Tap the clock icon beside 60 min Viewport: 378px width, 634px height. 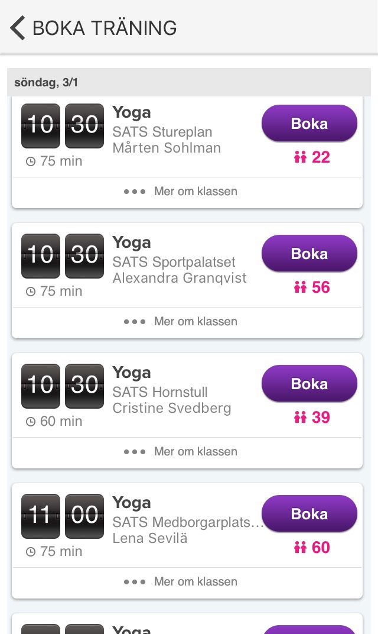tap(31, 422)
